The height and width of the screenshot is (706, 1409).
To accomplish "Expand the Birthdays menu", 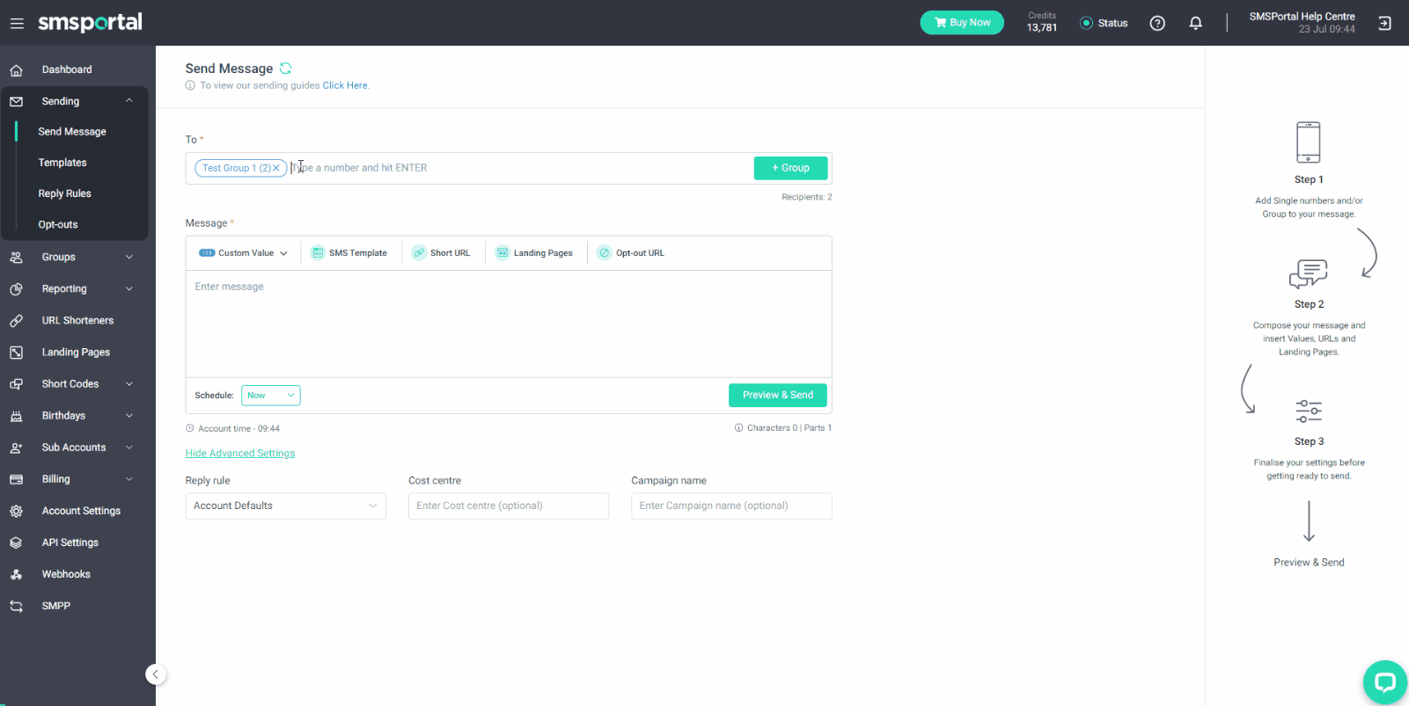I will (129, 416).
